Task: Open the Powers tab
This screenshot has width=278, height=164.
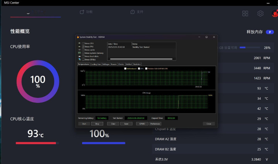Action: click(x=114, y=64)
